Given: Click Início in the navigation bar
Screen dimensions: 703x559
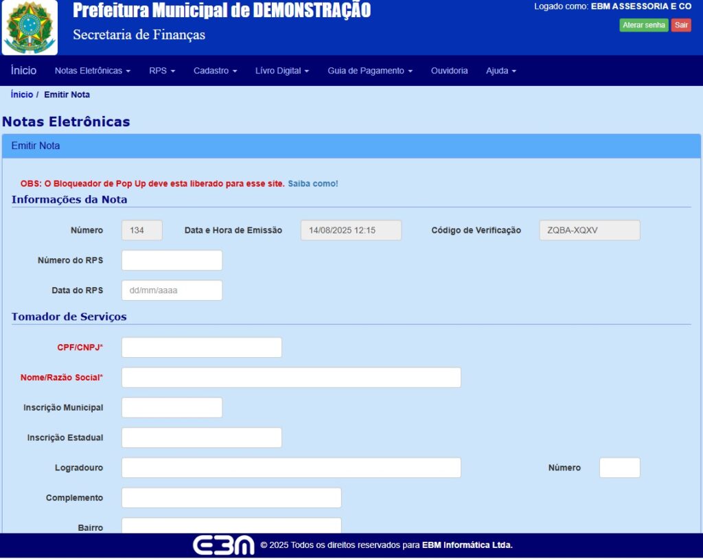Looking at the screenshot, I should (x=24, y=71).
